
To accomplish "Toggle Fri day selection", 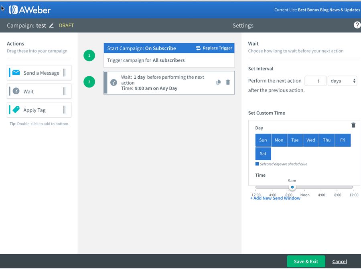I will click(x=343, y=140).
